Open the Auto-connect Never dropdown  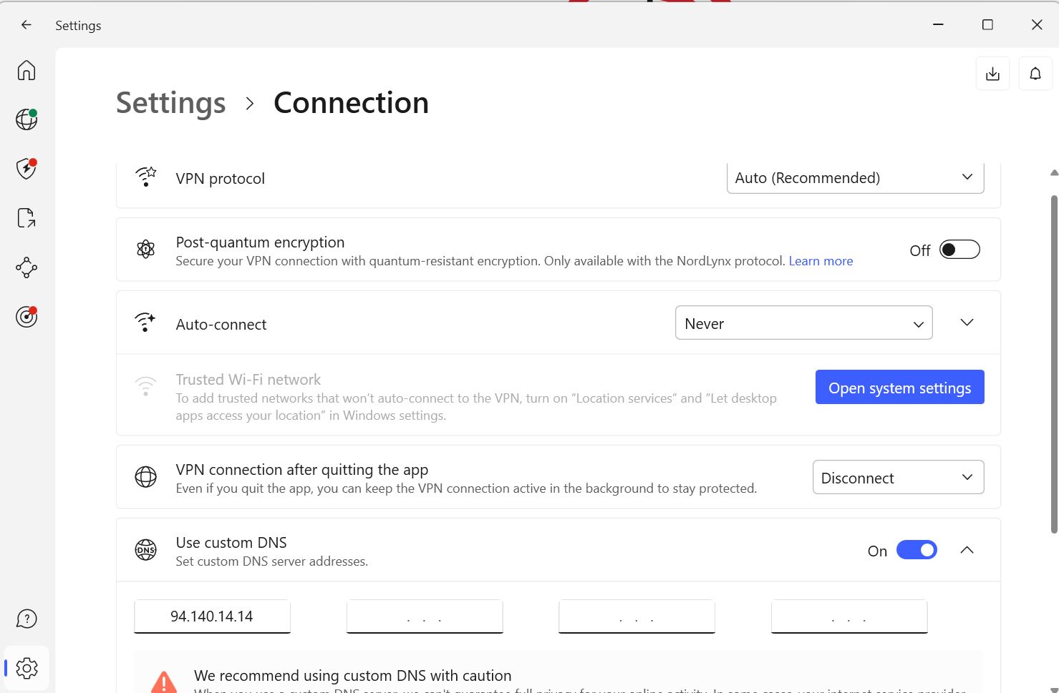click(x=803, y=323)
